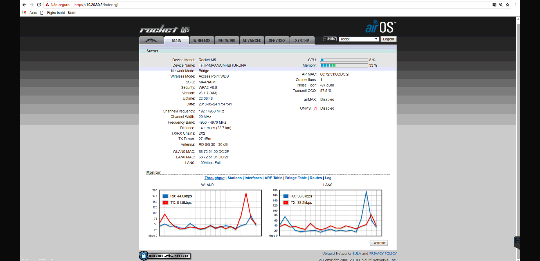Click the CPU usage bar
Screen dimensions: 540x261
(x=344, y=60)
